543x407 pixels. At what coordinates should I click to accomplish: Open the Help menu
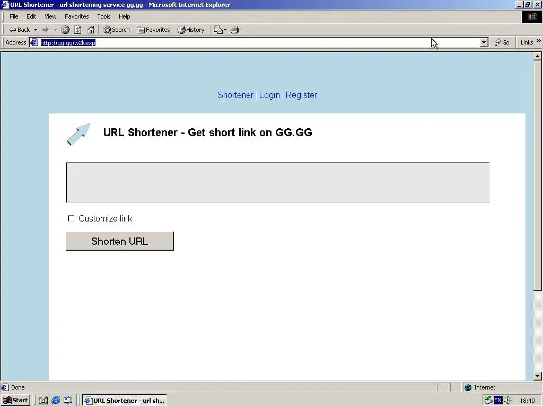click(x=124, y=16)
